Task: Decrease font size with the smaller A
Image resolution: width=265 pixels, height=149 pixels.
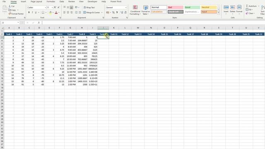Action: tap(58, 7)
